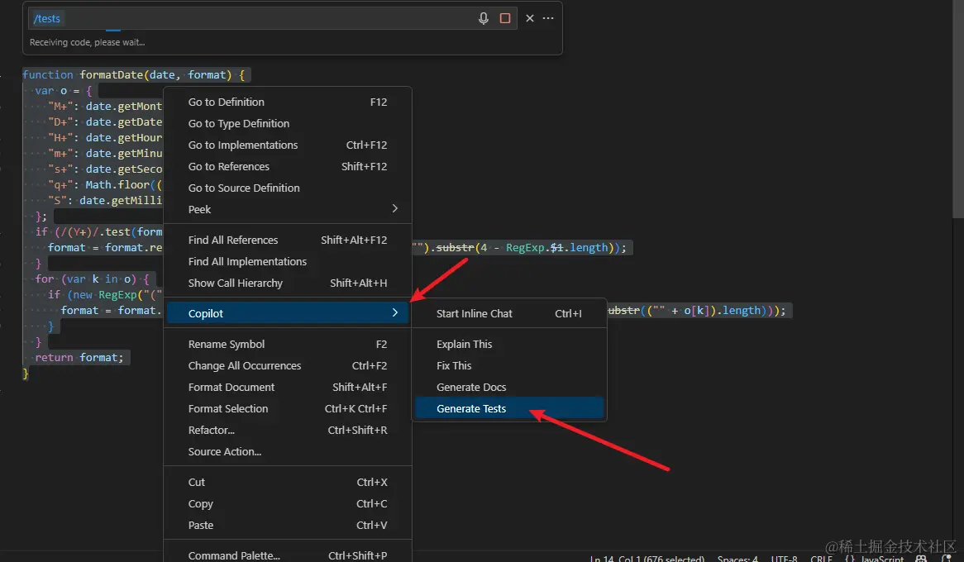Select Go to Source Definition
This screenshot has width=964, height=562.
pos(288,188)
